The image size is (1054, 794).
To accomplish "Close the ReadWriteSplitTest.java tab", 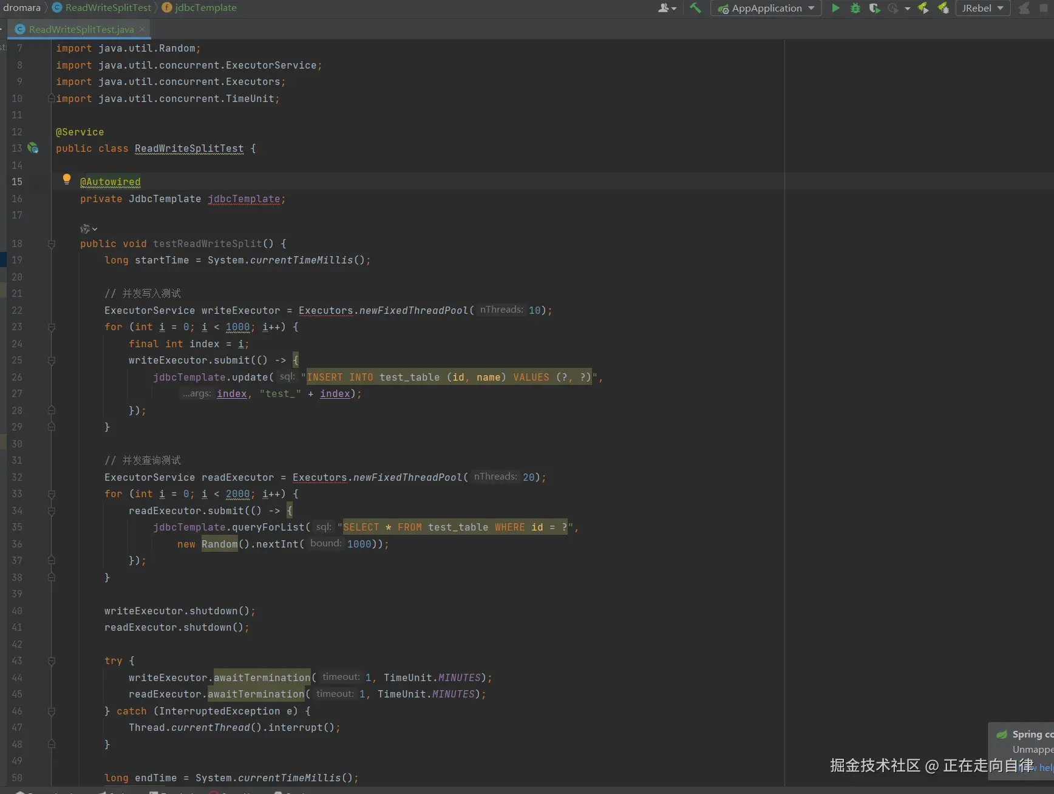I will click(142, 29).
